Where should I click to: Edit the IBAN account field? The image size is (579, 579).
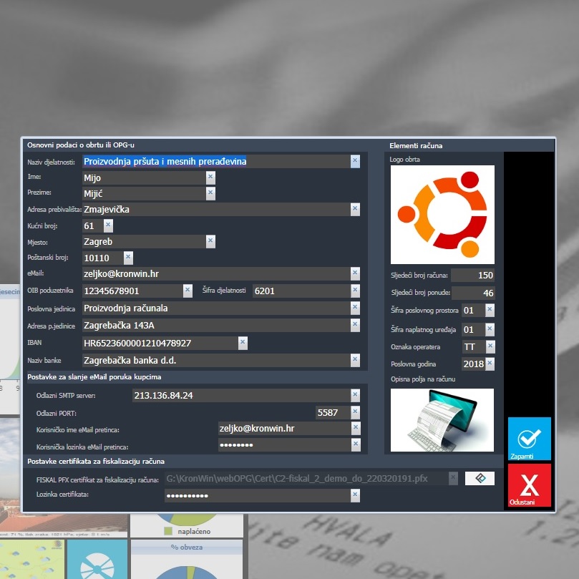point(160,343)
